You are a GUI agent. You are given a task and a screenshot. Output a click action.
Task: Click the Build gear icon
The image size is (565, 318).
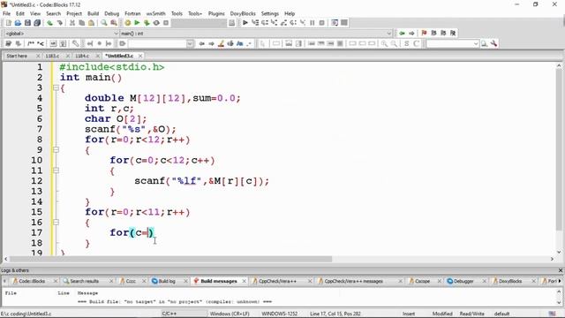(x=127, y=23)
